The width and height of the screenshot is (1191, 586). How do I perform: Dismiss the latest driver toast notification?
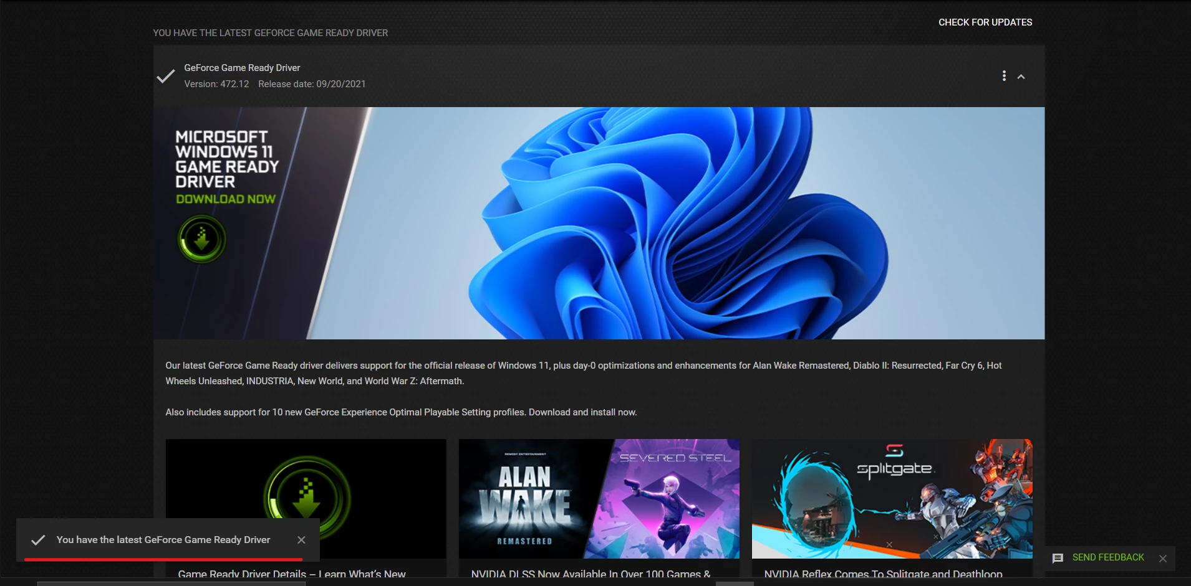(x=301, y=540)
